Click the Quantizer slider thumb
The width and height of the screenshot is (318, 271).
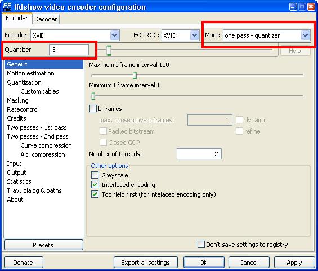pos(109,50)
